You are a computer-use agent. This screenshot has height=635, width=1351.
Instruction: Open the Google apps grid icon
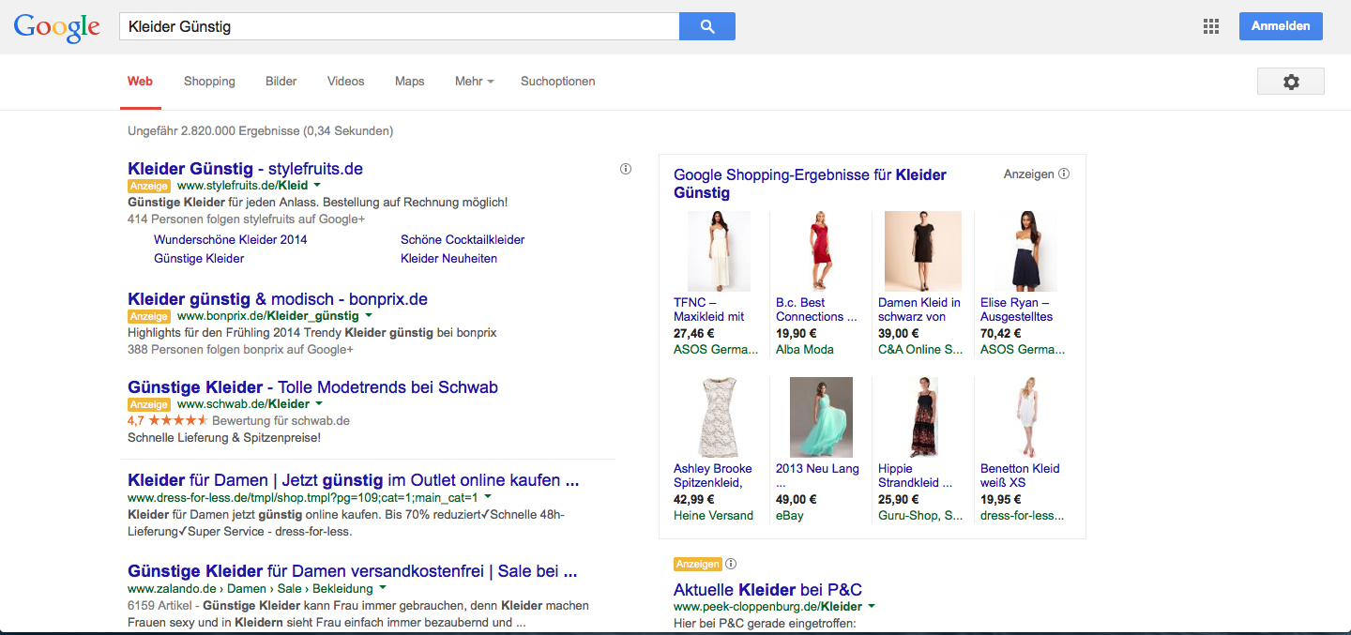(1211, 26)
